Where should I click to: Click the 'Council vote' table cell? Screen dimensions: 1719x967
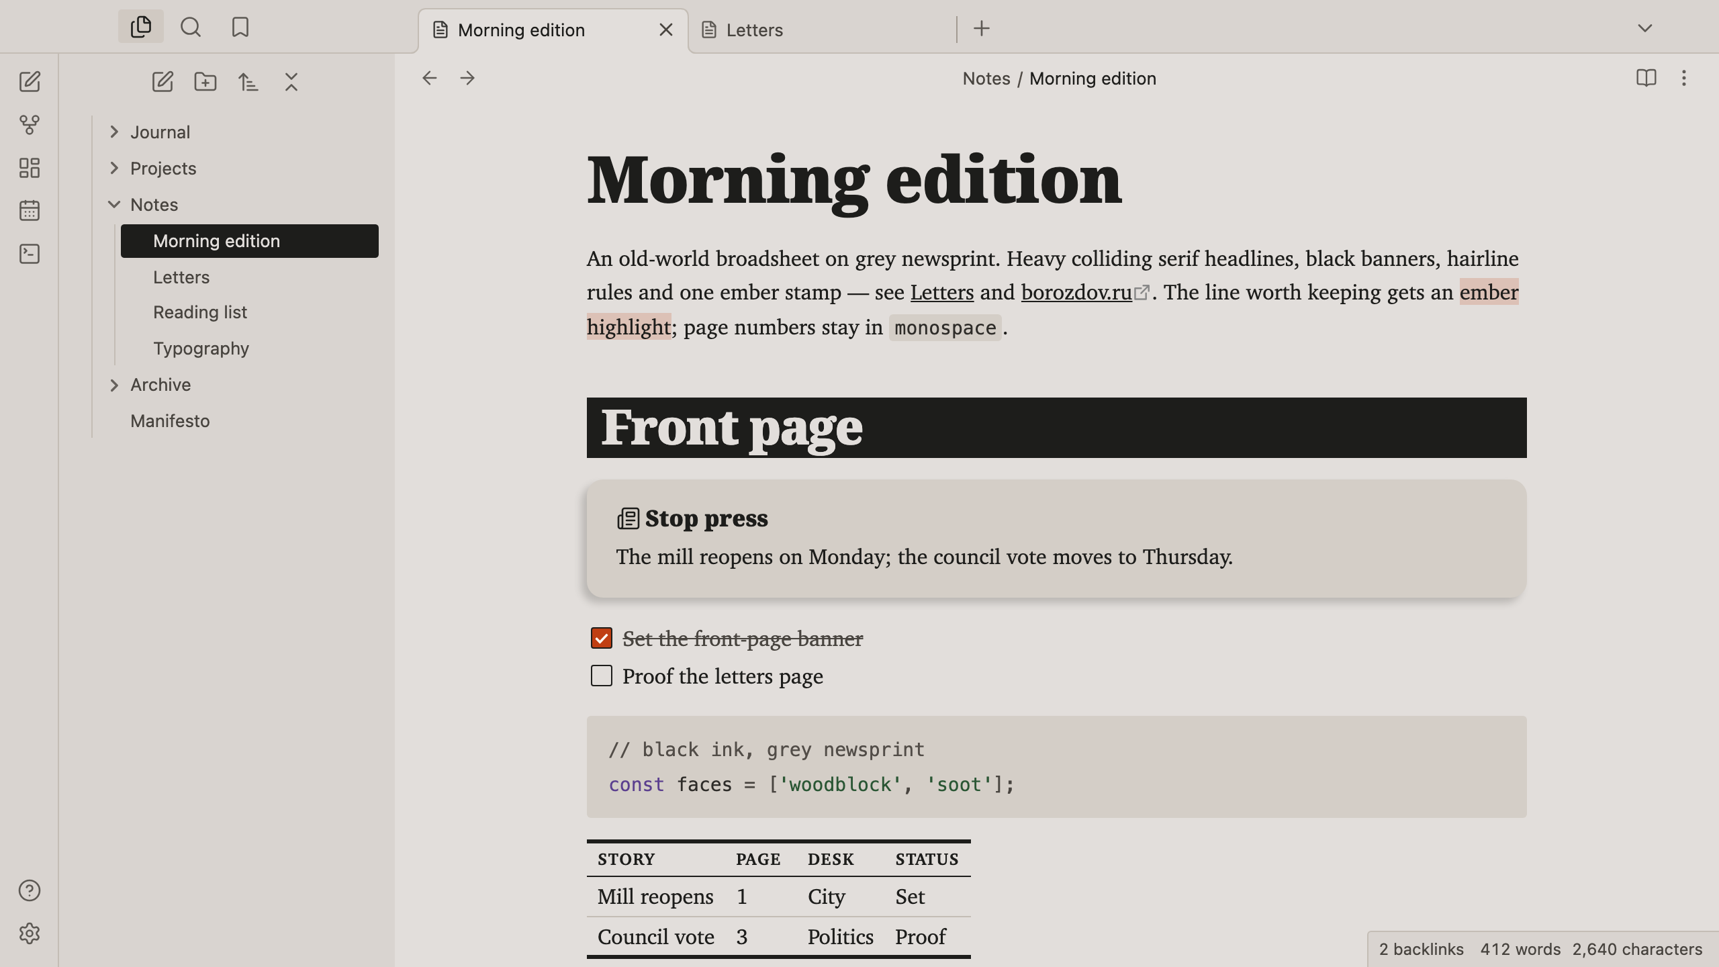(x=656, y=937)
